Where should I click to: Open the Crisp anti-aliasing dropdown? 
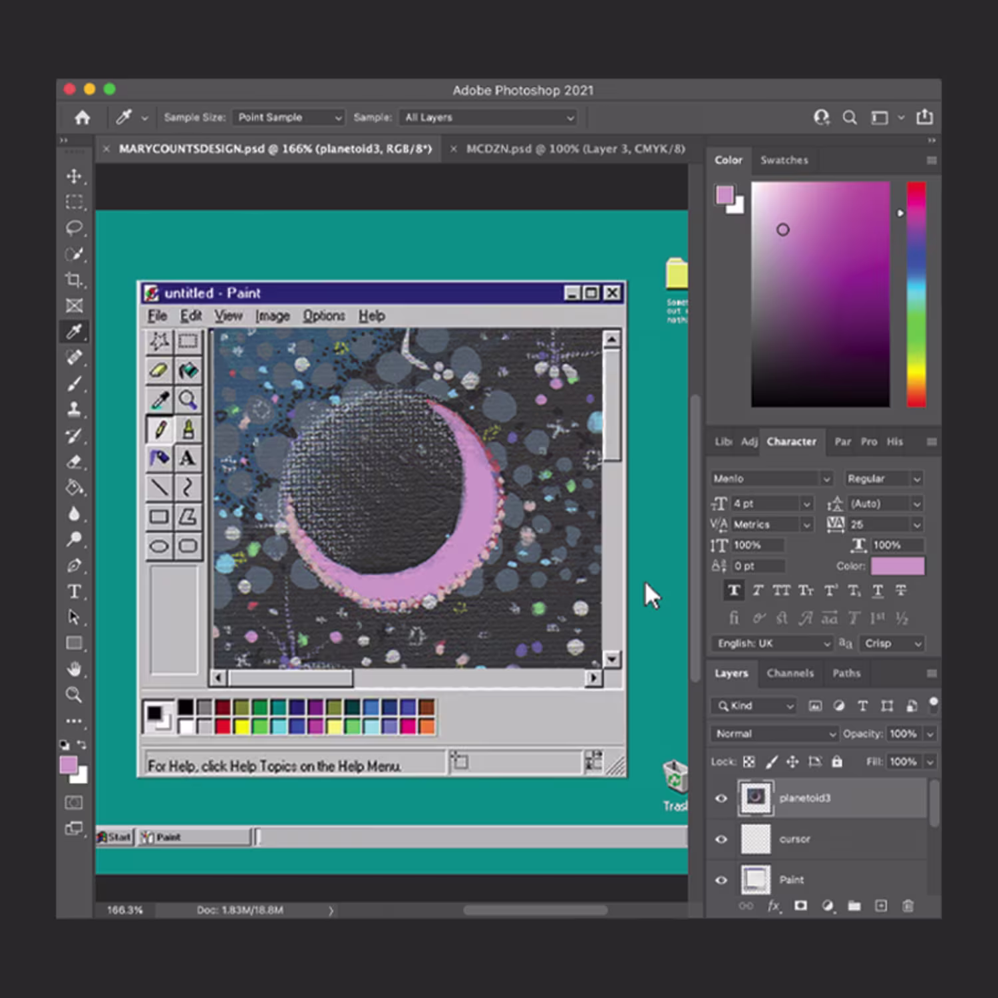892,643
